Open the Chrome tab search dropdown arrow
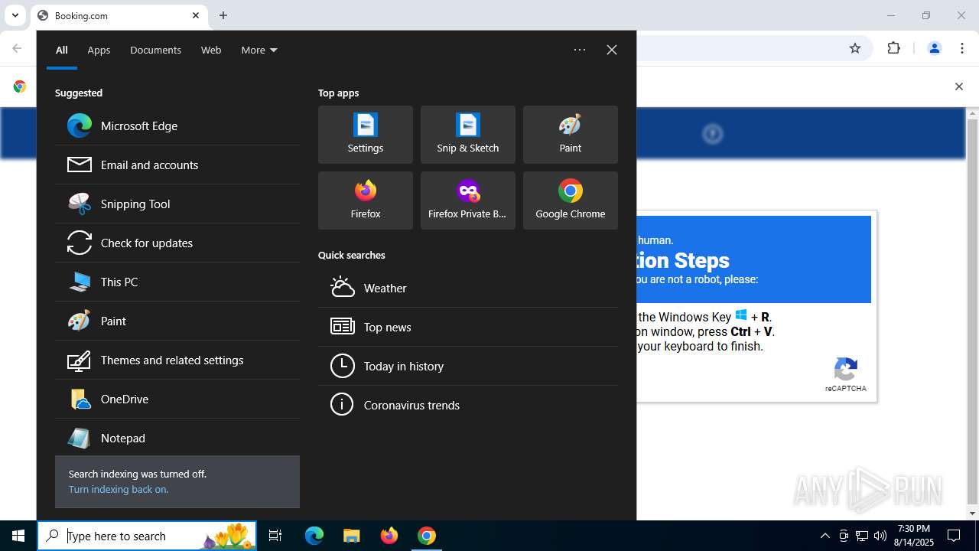This screenshot has height=551, width=979. 15,15
